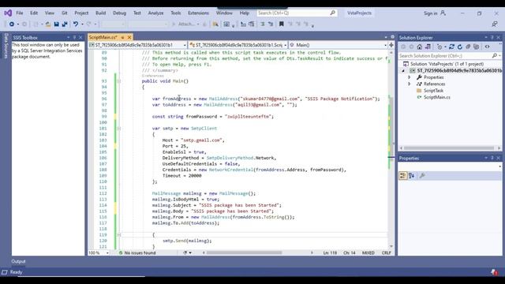The height and width of the screenshot is (284, 505).
Task: Toggle auto-hide pin on Solution Explorer
Action: coord(492,38)
